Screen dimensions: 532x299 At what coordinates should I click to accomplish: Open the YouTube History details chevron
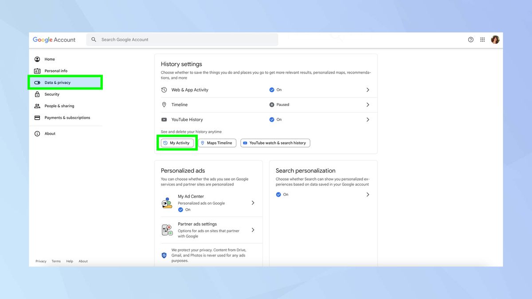point(368,119)
